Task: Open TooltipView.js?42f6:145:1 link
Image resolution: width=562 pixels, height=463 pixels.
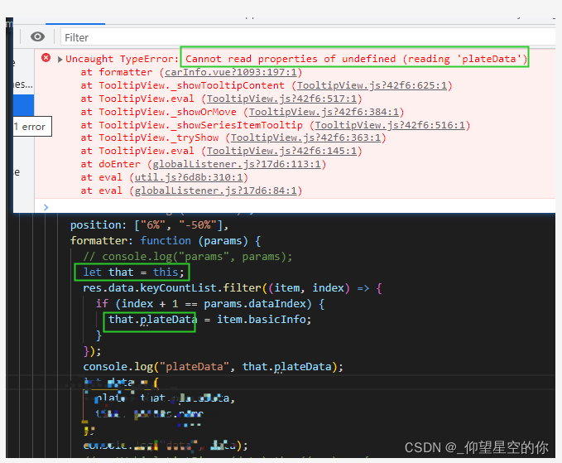Action: click(x=283, y=151)
